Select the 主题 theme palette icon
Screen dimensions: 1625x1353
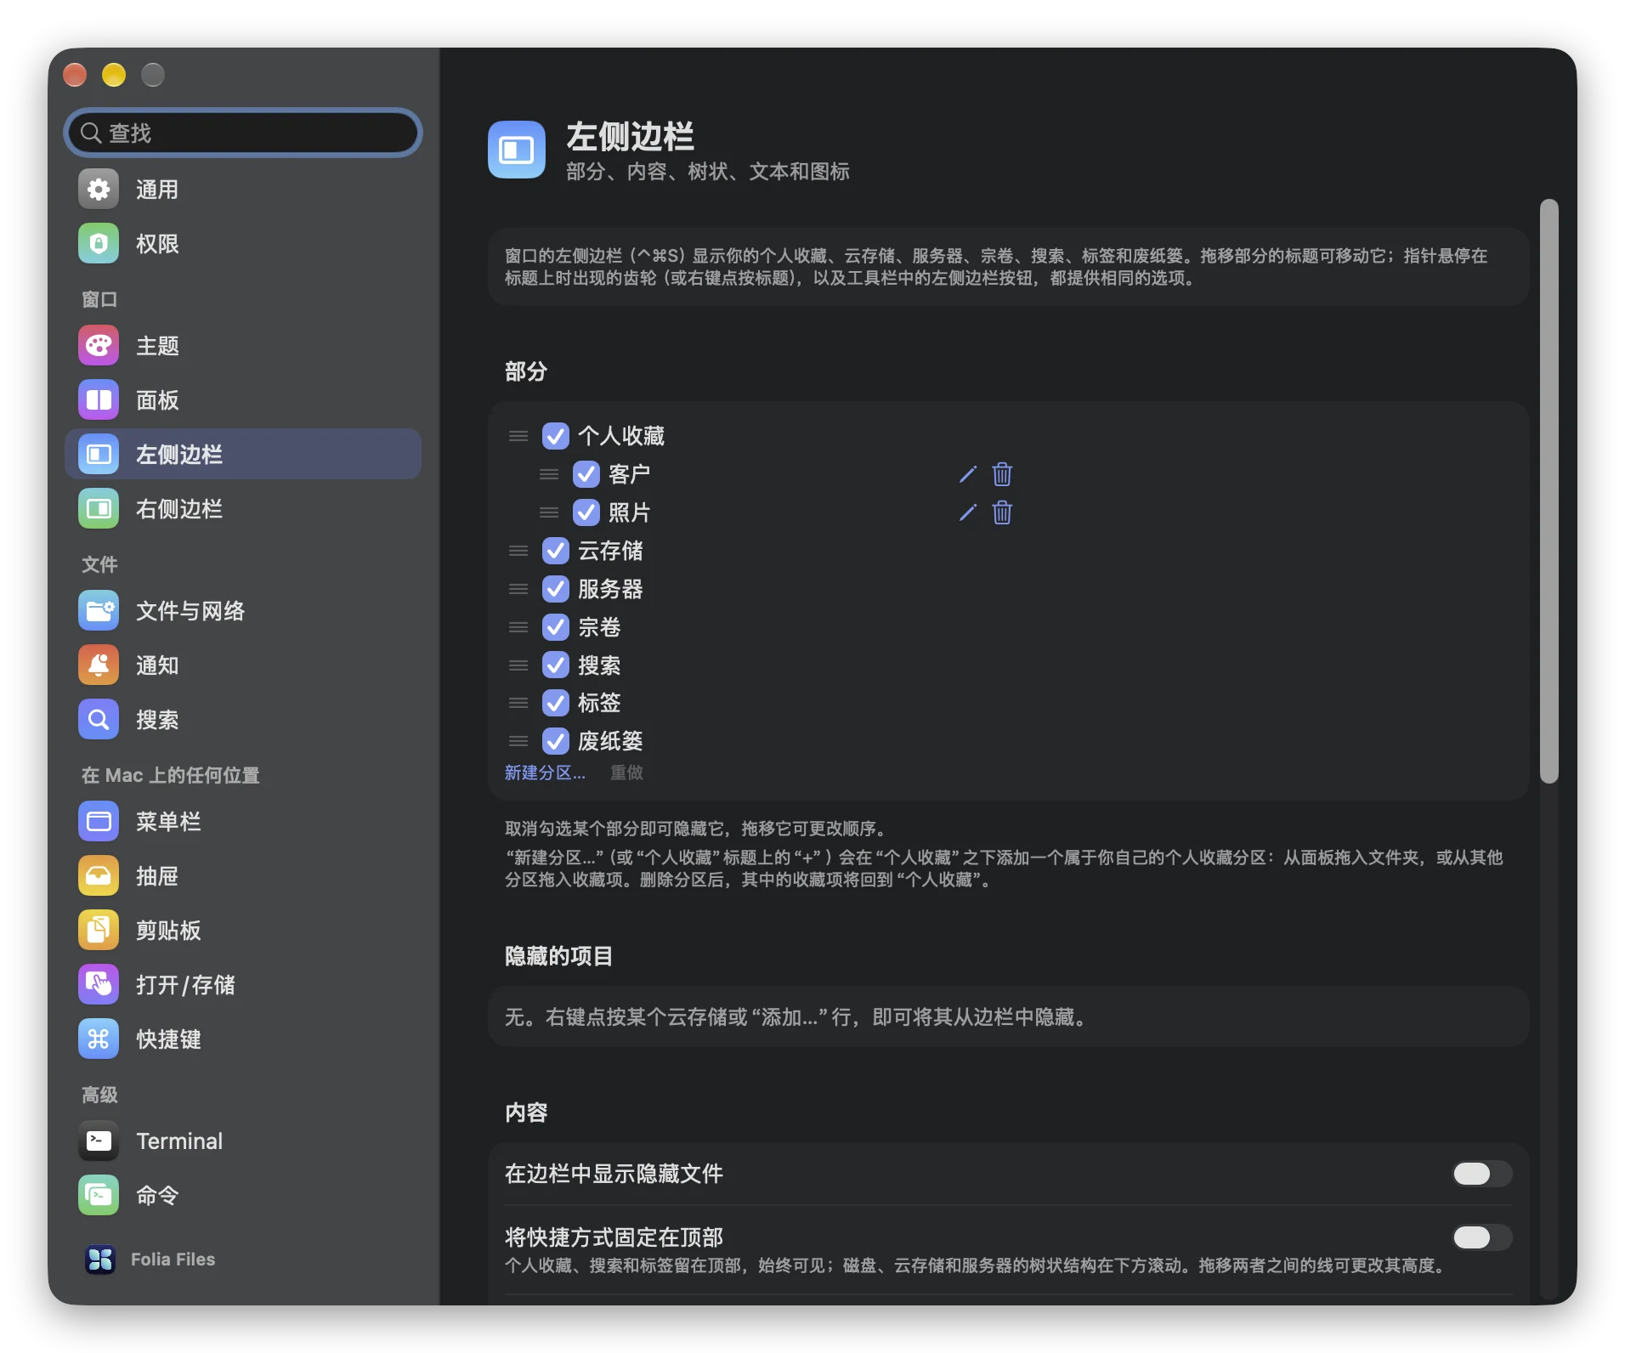99,346
